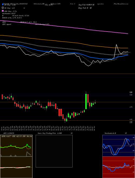Click the CL closing price text
This screenshot has width=135, height=178.
(49, 5)
